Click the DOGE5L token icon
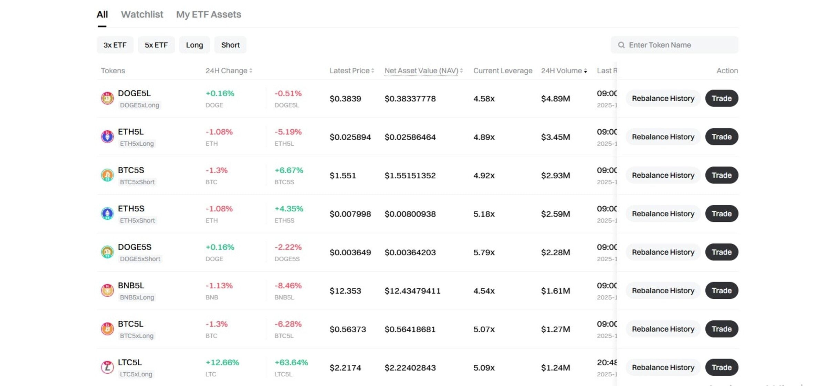The image size is (831, 386). click(107, 98)
